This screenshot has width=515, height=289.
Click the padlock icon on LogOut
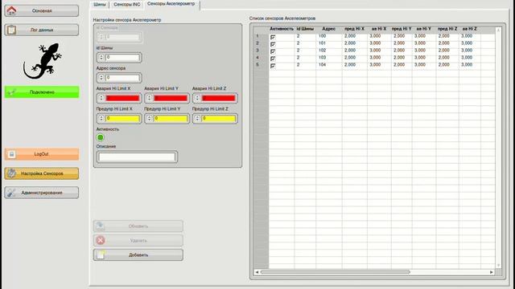pyautogui.click(x=11, y=154)
